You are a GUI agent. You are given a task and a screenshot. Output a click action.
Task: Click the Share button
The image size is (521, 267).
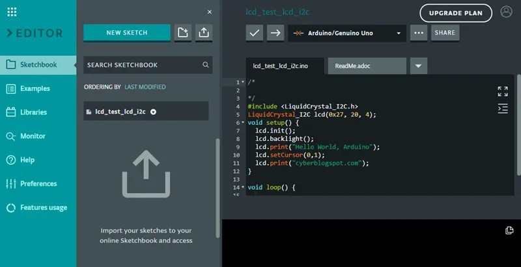click(x=445, y=32)
